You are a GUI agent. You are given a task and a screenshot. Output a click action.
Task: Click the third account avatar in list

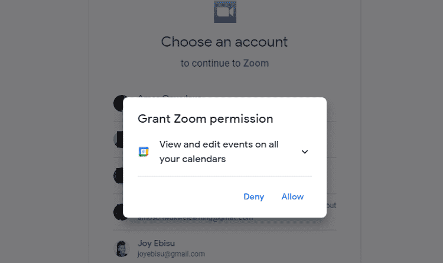(x=118, y=176)
